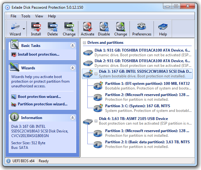
Task: Click the Install boot protection link
Action: (x=38, y=54)
